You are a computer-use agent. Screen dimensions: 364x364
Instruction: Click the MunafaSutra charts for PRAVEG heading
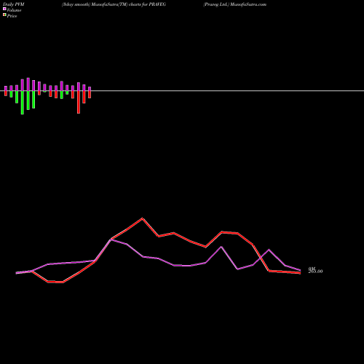click(x=114, y=4)
